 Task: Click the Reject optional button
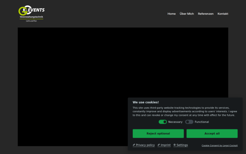click(158, 133)
